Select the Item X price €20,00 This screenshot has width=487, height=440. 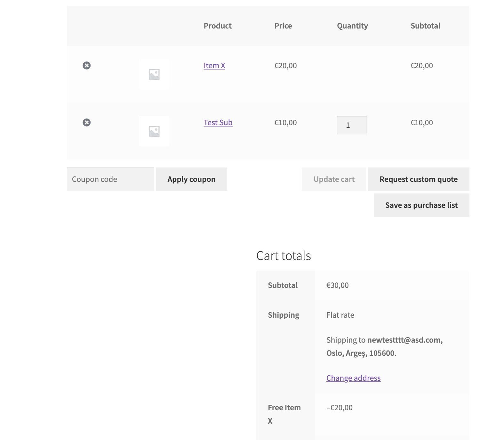pos(285,66)
